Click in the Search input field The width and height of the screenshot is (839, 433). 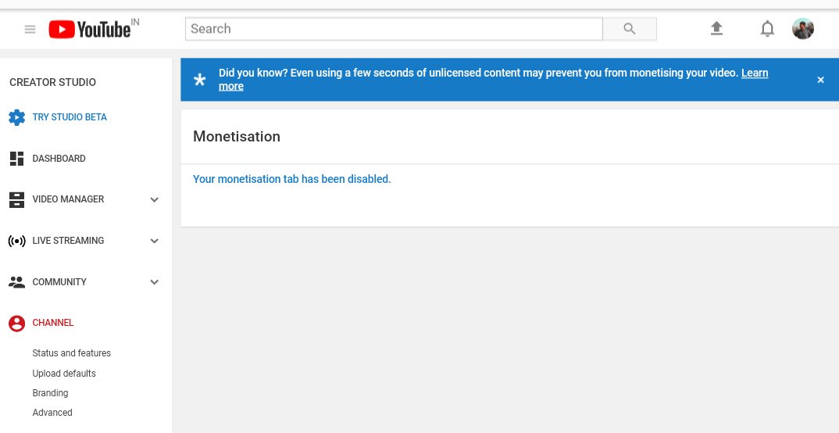point(394,29)
